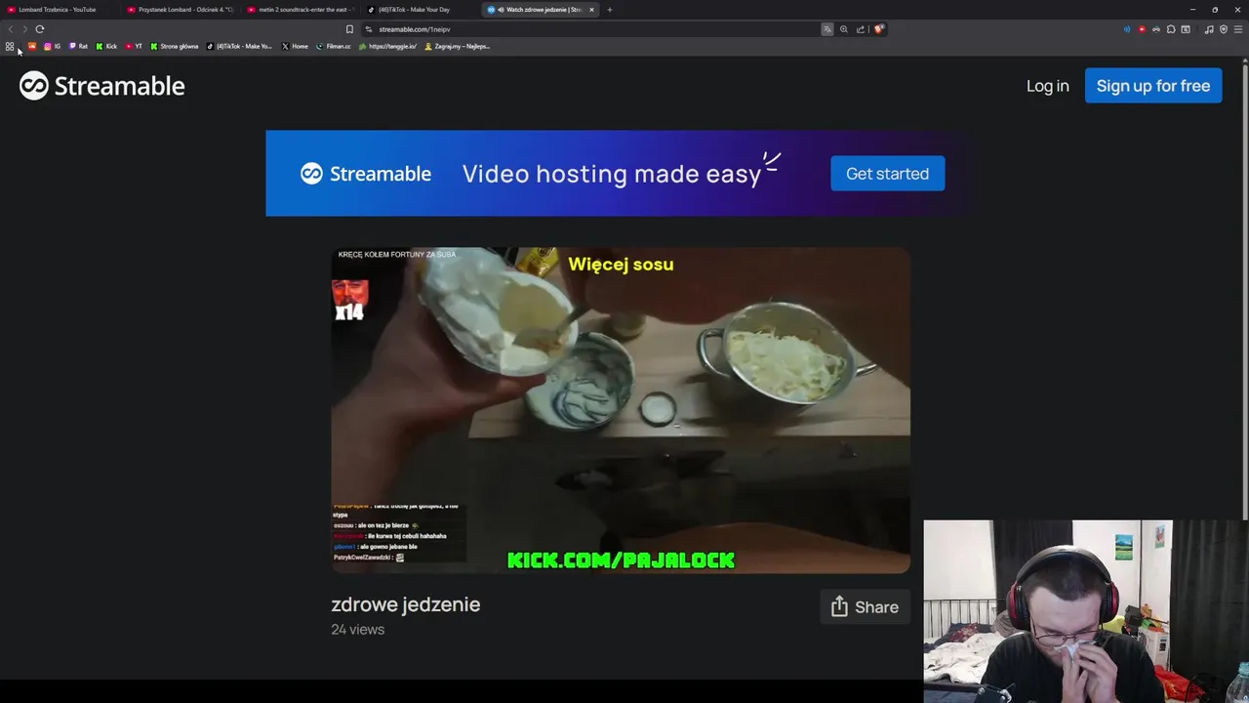This screenshot has height=703, width=1249.
Task: Click the blue sound extension icon
Action: (1127, 29)
